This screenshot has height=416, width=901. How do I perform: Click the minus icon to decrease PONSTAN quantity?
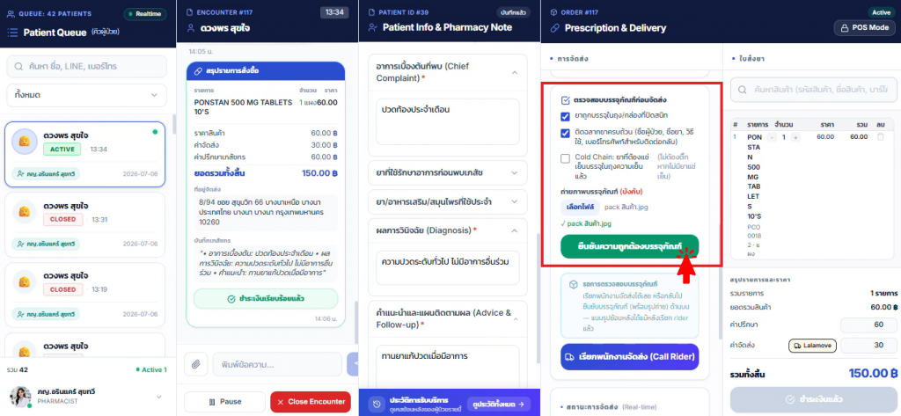pyautogui.click(x=773, y=137)
